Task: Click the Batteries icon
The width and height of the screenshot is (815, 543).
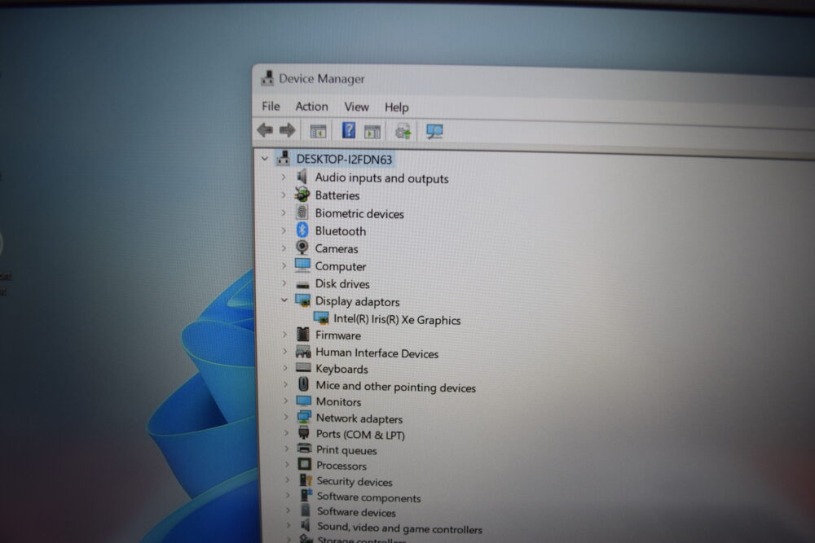Action: click(302, 195)
